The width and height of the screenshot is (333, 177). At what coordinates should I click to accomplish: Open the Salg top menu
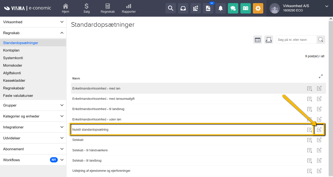click(86, 8)
